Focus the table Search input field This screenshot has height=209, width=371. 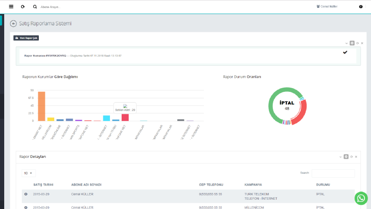pos(333,173)
